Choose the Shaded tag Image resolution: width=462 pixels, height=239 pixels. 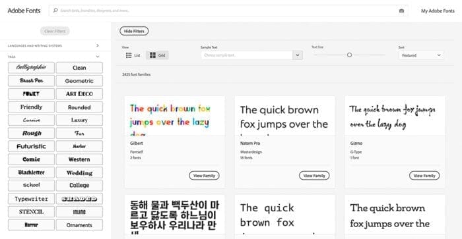[79, 199]
